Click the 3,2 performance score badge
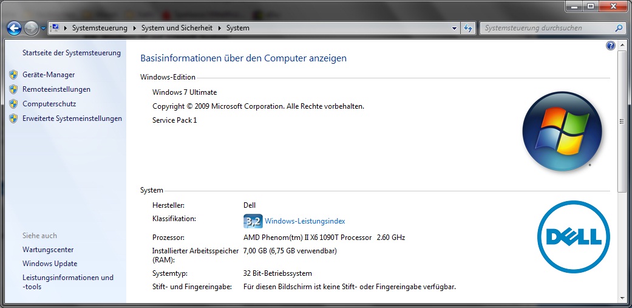Image resolution: width=632 pixels, height=308 pixels. coord(253,221)
